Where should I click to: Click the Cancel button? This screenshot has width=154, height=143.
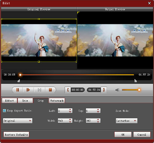pyautogui.click(x=142, y=135)
